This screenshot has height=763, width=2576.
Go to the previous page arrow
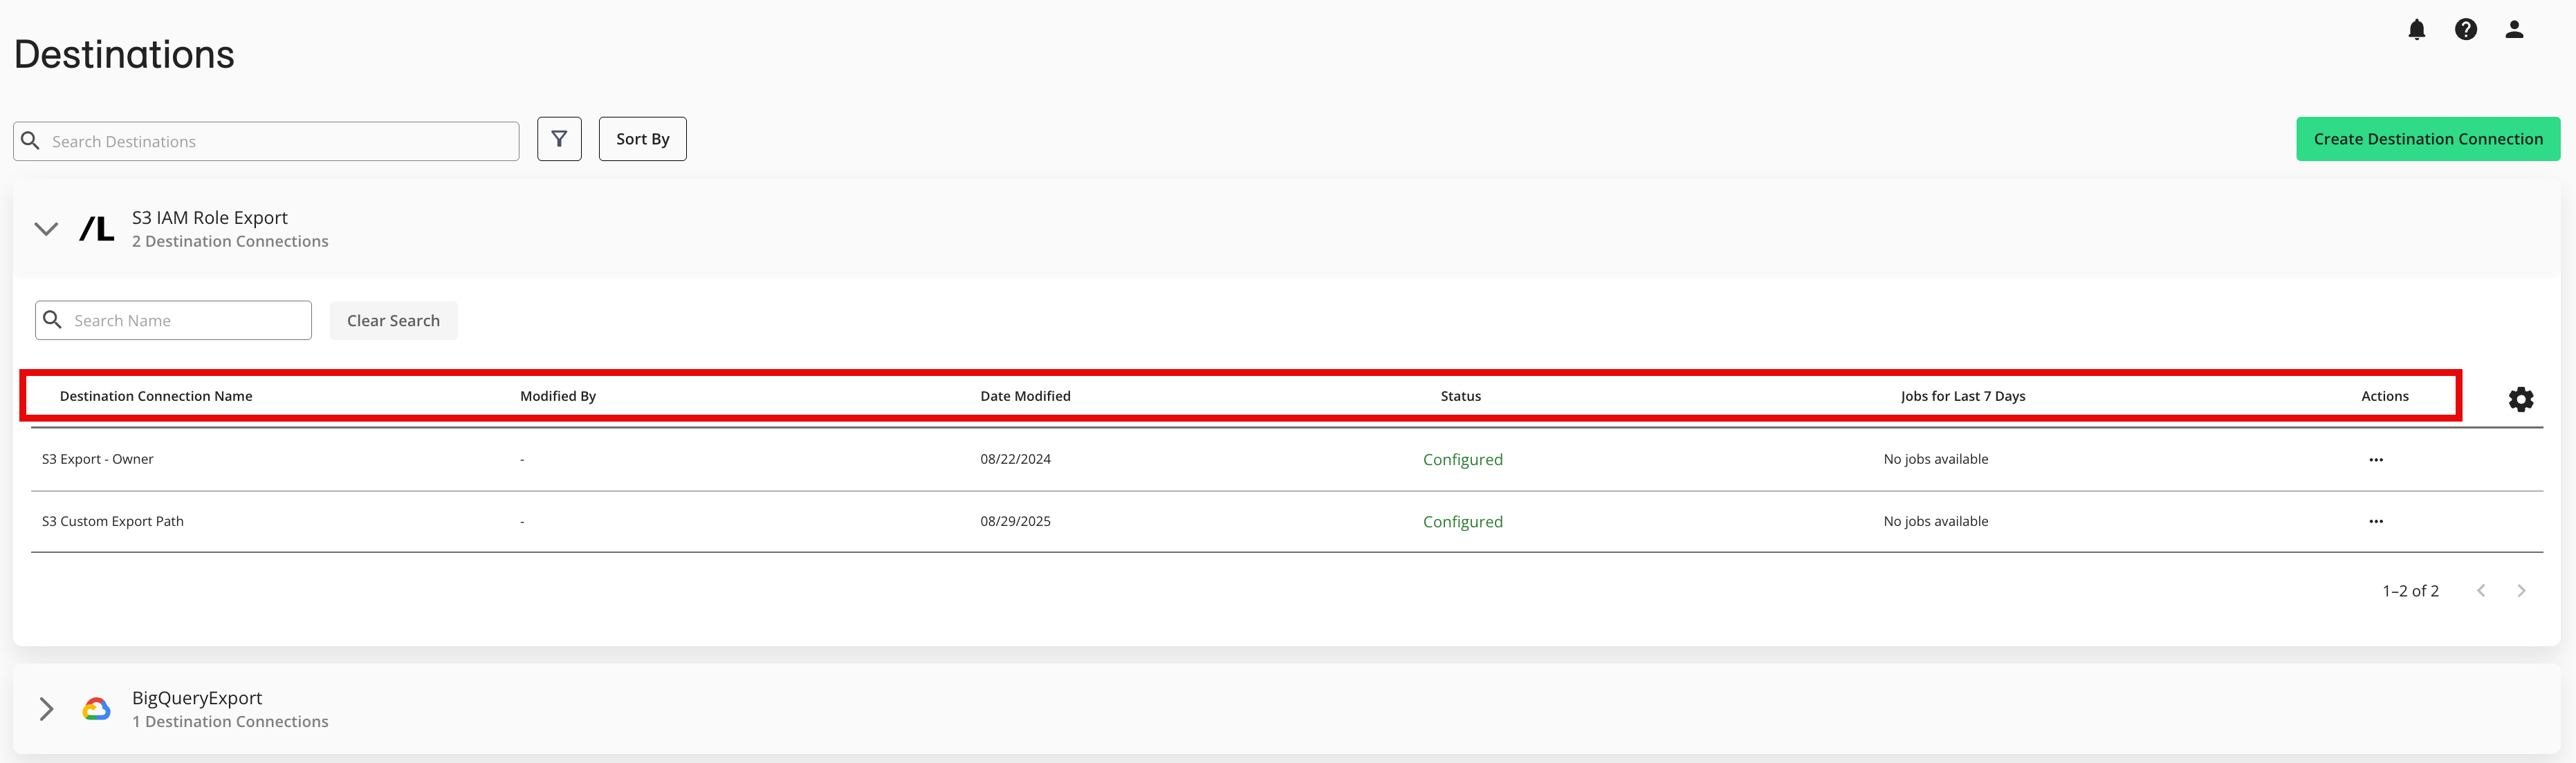pyautogui.click(x=2481, y=590)
